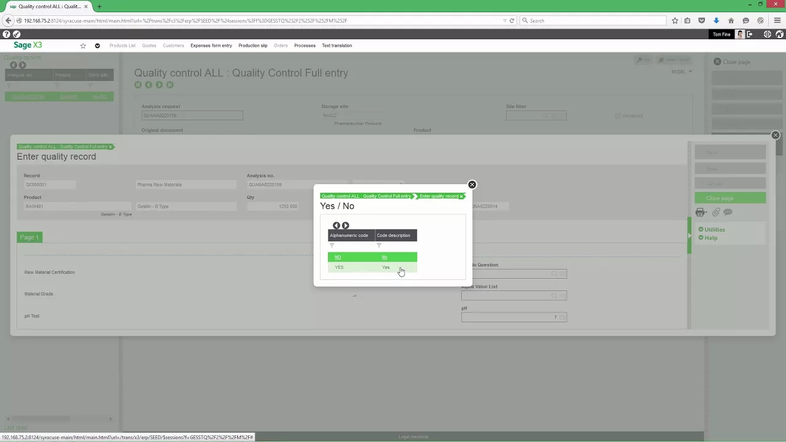The image size is (786, 442).
Task: Close the Enter quality record window
Action: pyautogui.click(x=775, y=135)
